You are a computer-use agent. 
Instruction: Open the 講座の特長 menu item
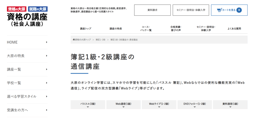pyautogui.click(x=116, y=29)
